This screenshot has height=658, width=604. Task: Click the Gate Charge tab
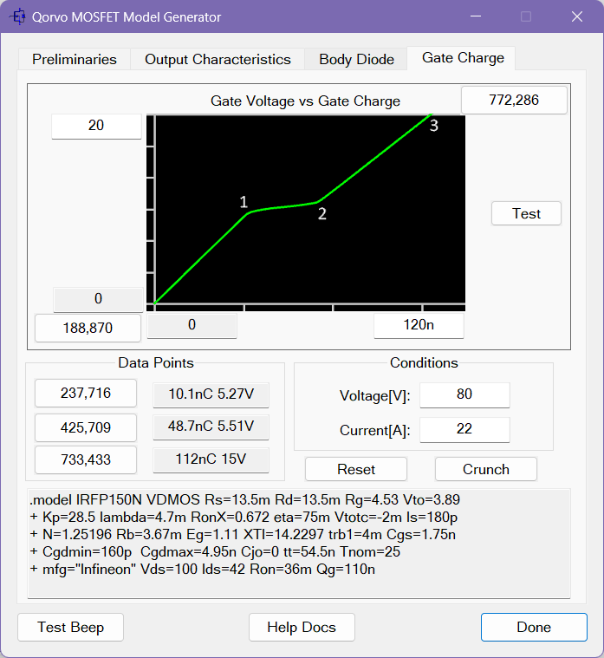[463, 58]
